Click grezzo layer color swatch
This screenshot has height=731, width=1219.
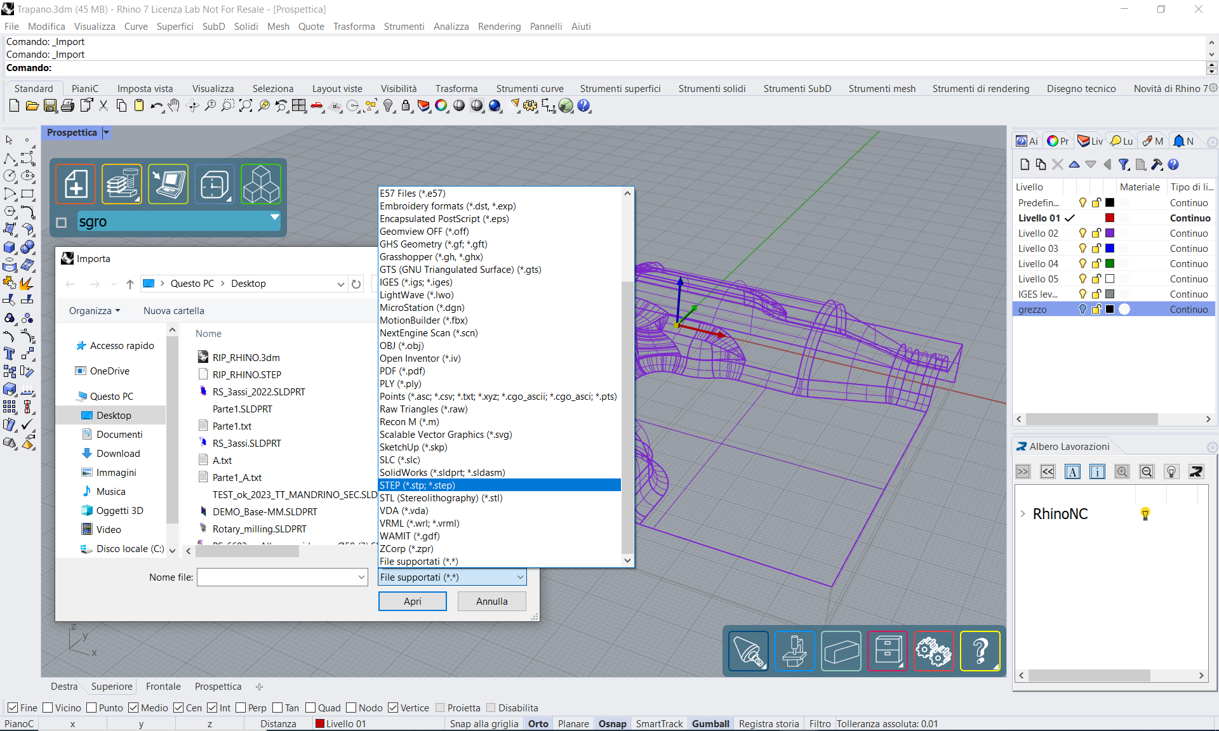1113,309
